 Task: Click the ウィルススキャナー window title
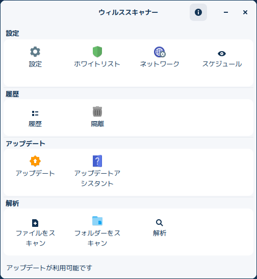128,12
